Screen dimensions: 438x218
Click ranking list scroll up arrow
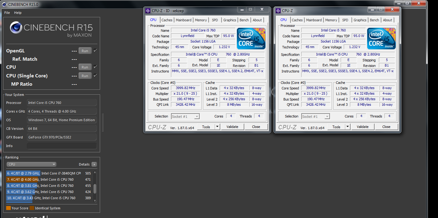tap(95, 172)
